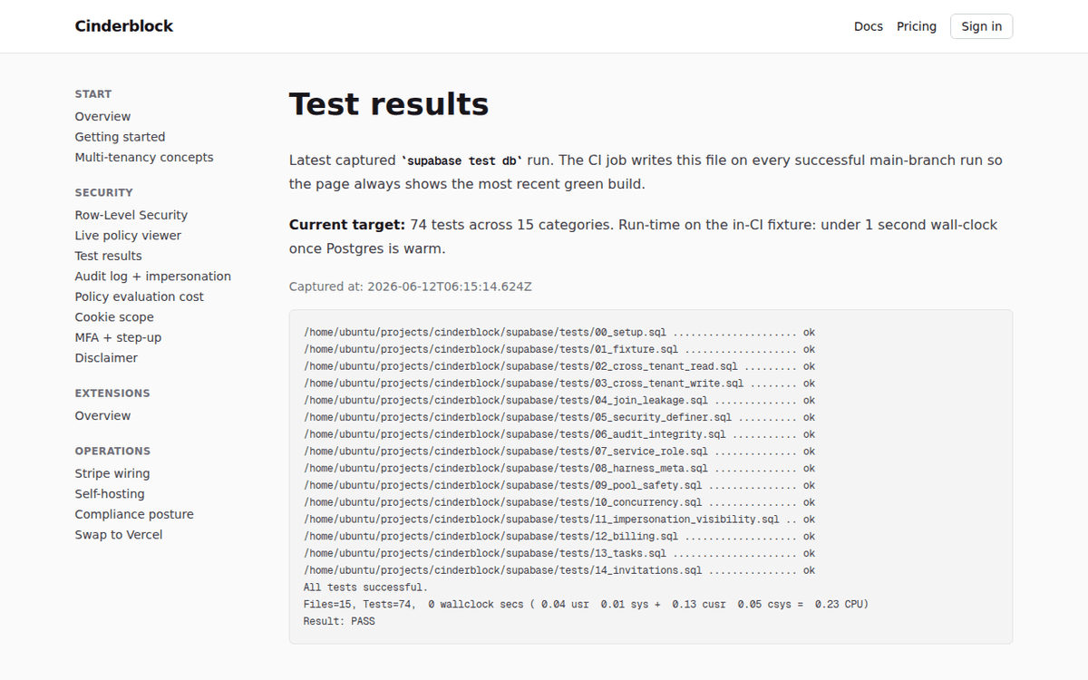Screen dimensions: 1088x680
Task: Click the 'All tests successful.' line
Action: click(365, 588)
